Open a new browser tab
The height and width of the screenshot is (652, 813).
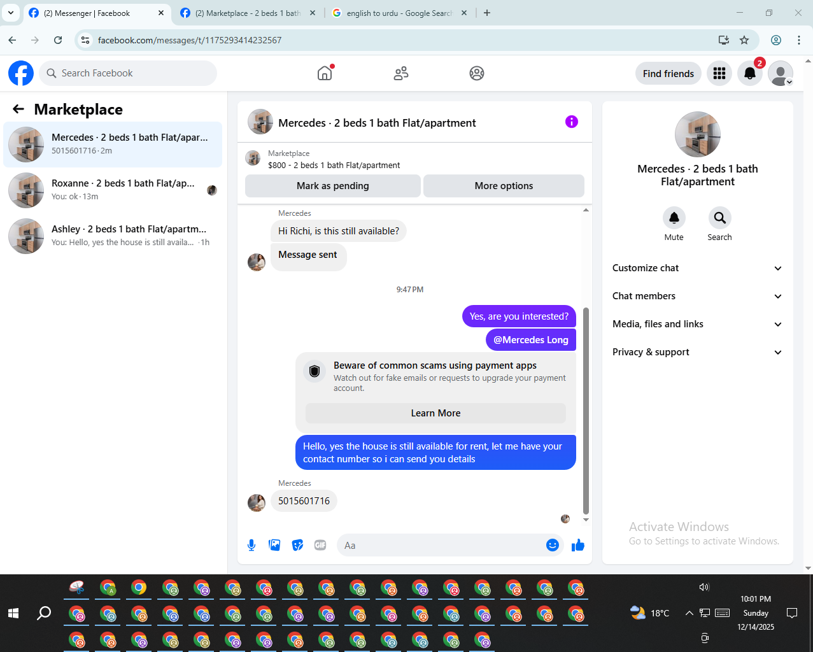click(x=487, y=13)
